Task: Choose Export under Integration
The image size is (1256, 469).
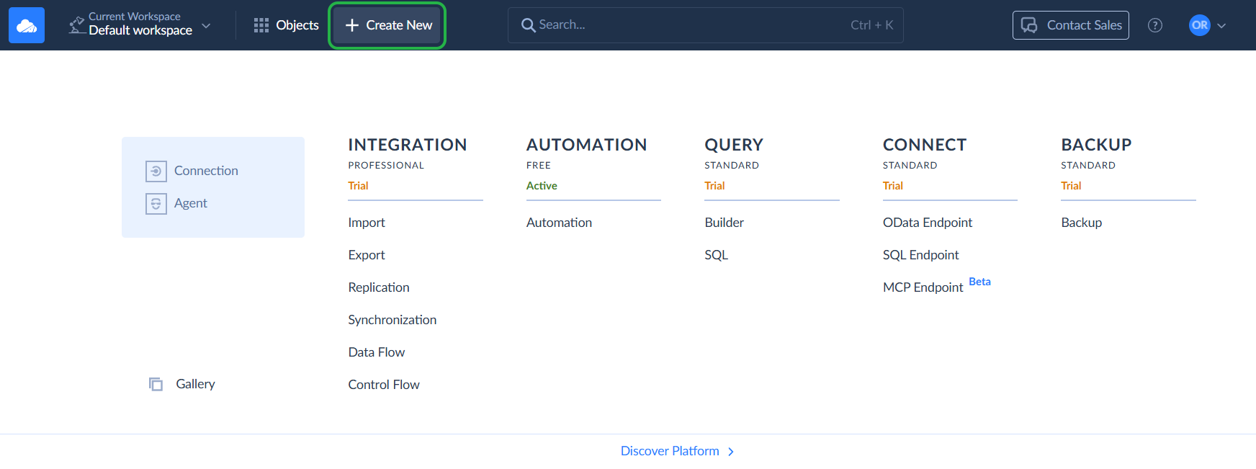Action: point(367,255)
